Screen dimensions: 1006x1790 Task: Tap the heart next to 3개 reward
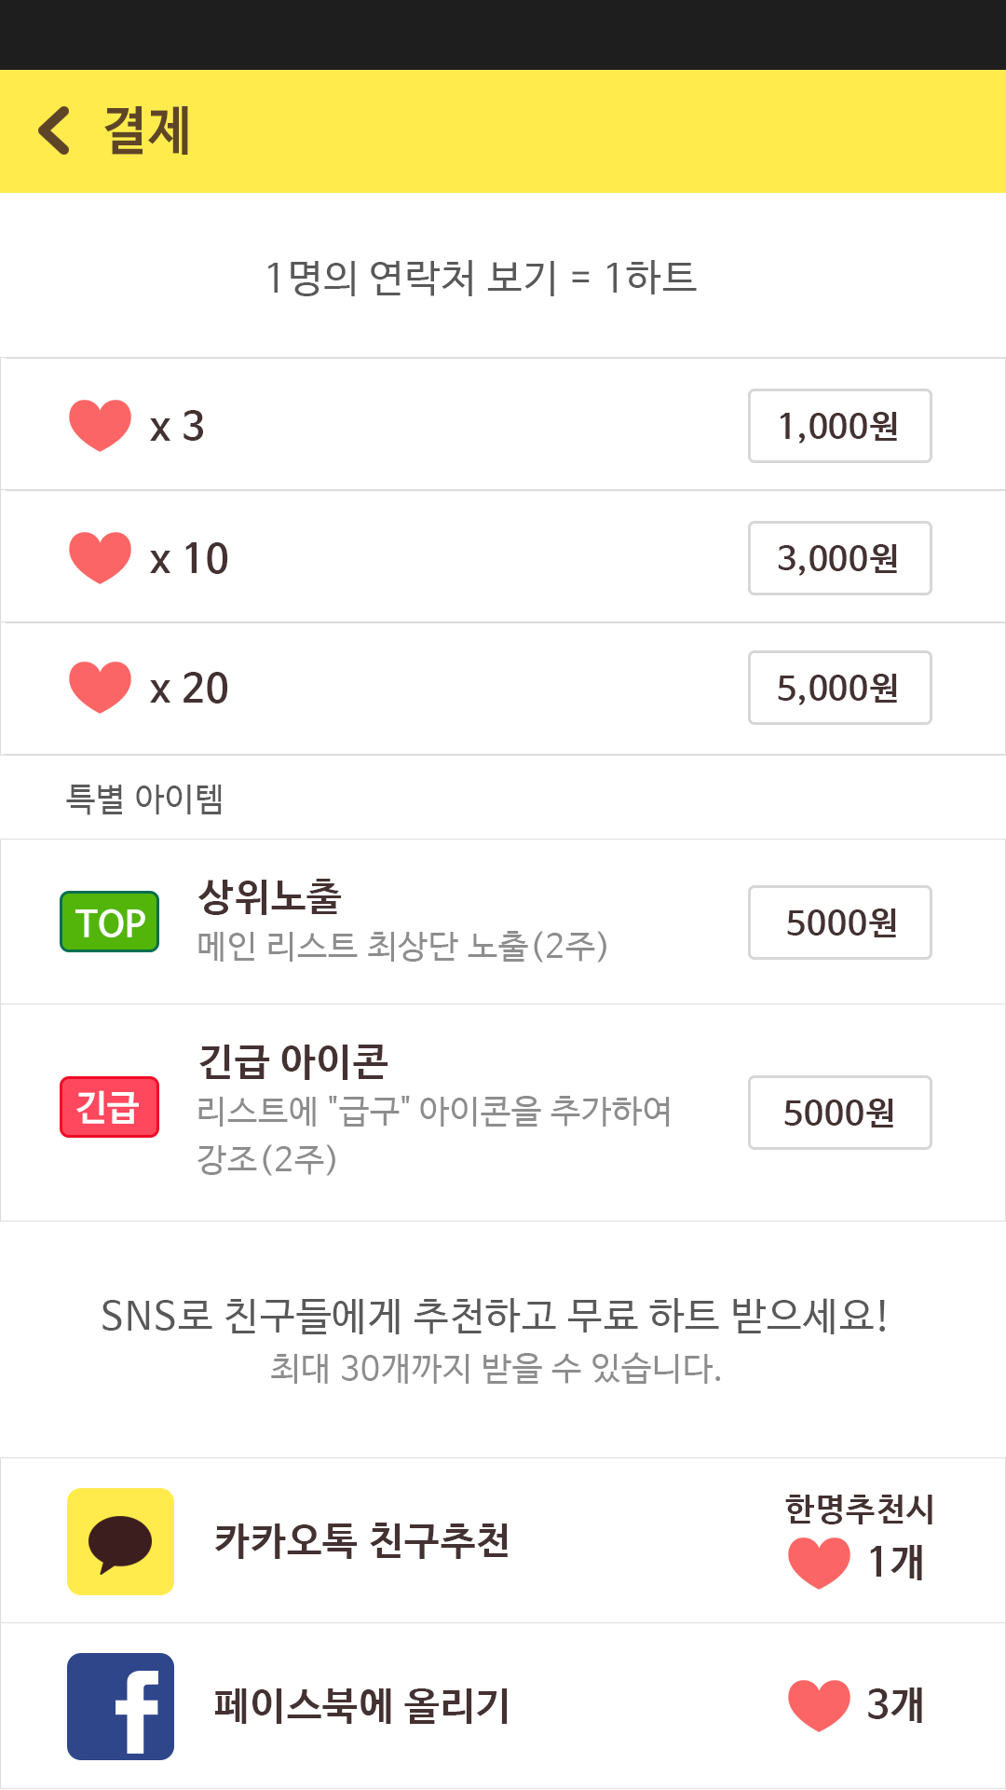(819, 1705)
